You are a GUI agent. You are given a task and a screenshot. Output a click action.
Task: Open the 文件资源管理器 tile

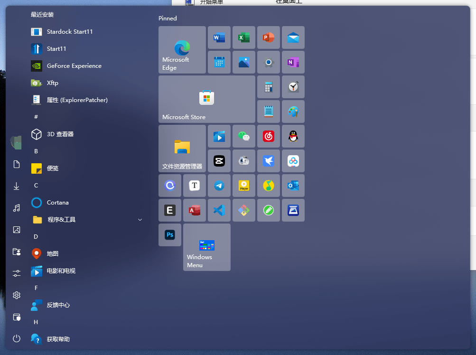(x=182, y=149)
